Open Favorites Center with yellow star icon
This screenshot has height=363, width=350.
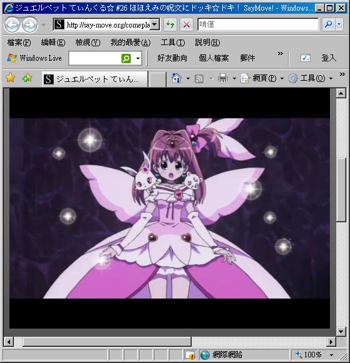coord(11,78)
